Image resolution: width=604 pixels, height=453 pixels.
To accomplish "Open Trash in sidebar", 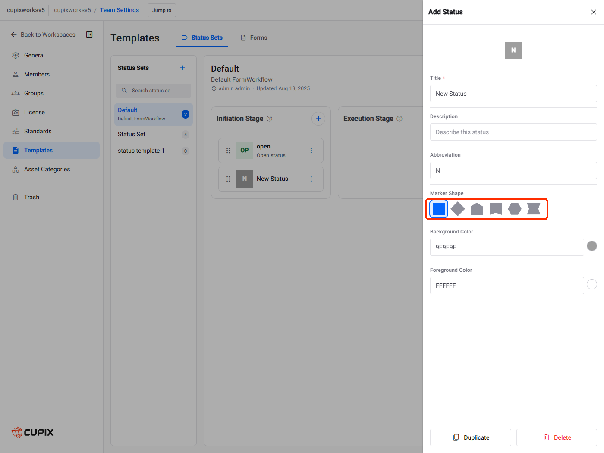I will tap(51, 197).
